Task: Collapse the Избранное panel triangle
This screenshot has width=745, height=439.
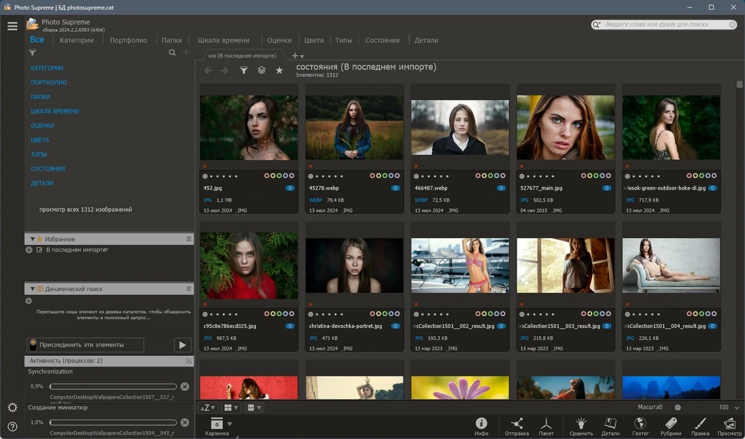Action: 32,239
